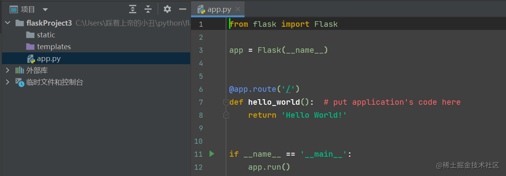Click the project path text C:\Users
Image resolution: width=506 pixels, height=176 pixels.
(90, 23)
